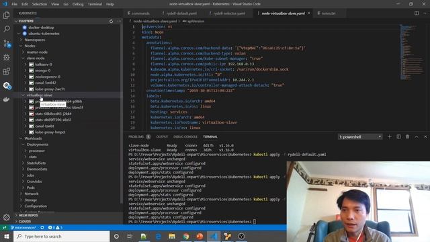Expand the Namespaces node
The height and width of the screenshot is (242, 430).
coord(21,40)
